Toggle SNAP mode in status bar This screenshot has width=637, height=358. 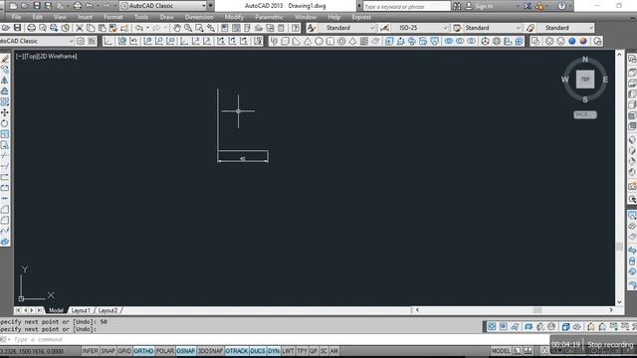point(107,351)
